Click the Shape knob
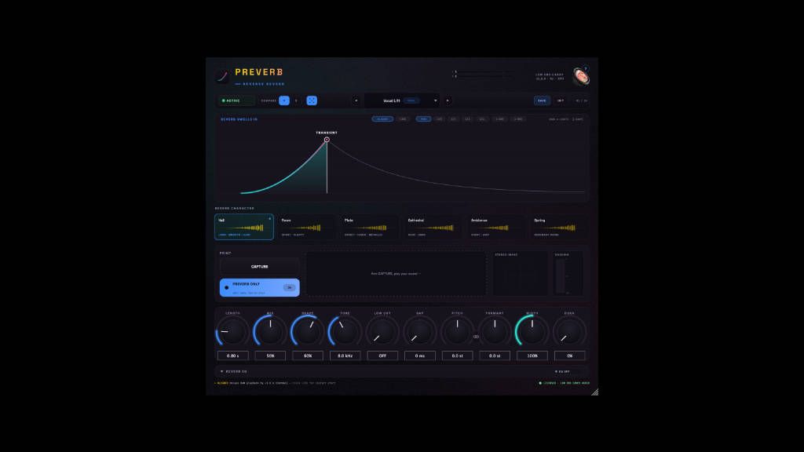The image size is (804, 452). (308, 332)
